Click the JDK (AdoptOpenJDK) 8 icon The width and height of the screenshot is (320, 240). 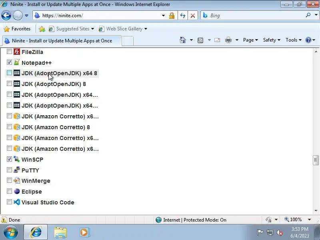pos(17,84)
